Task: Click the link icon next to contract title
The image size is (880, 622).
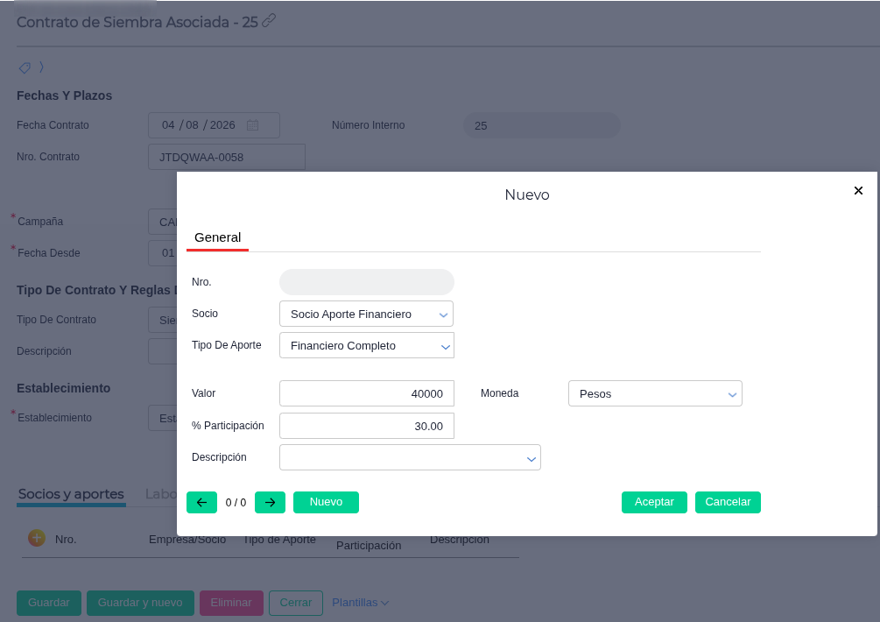Action: pyautogui.click(x=270, y=21)
